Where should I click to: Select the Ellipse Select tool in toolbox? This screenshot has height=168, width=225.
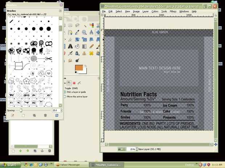pyautogui.click(x=70, y=26)
